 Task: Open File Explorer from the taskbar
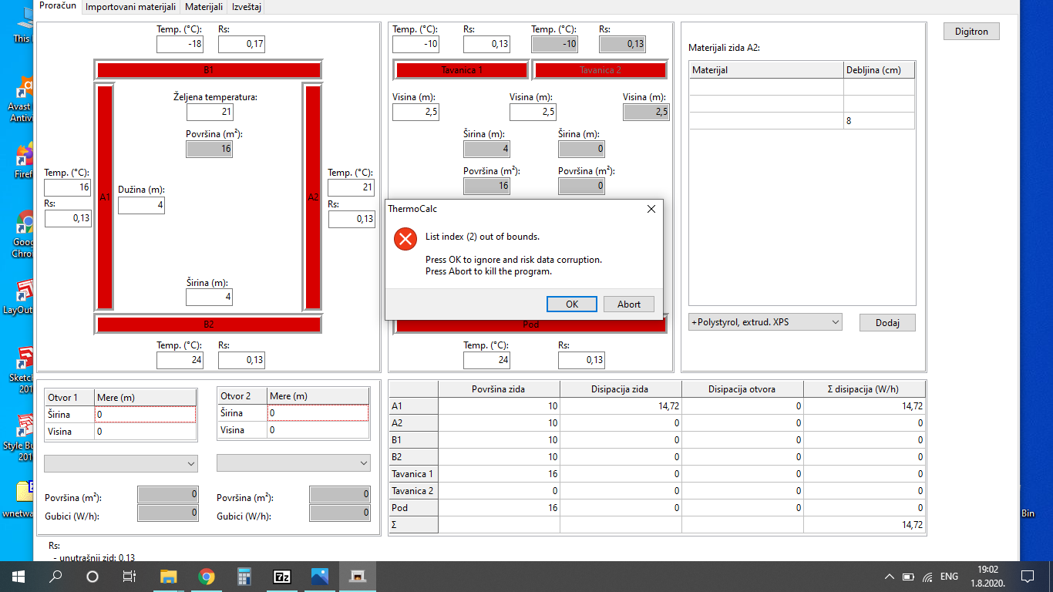[x=168, y=576]
